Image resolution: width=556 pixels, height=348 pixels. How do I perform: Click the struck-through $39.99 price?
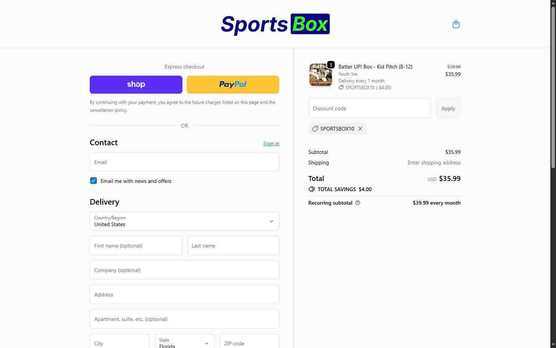click(454, 67)
